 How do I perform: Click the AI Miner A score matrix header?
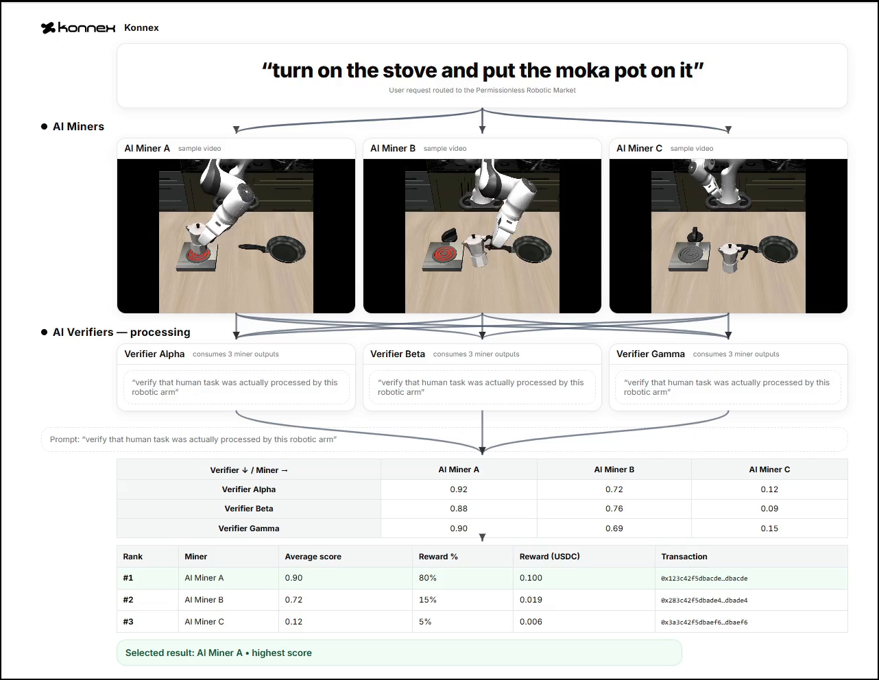(x=459, y=470)
